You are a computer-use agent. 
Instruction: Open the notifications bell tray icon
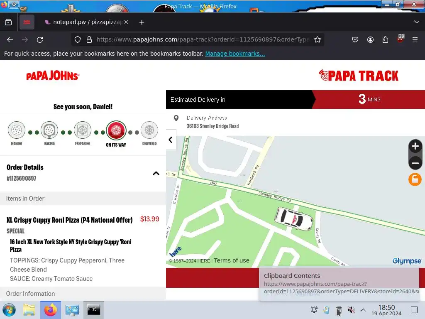click(x=314, y=310)
